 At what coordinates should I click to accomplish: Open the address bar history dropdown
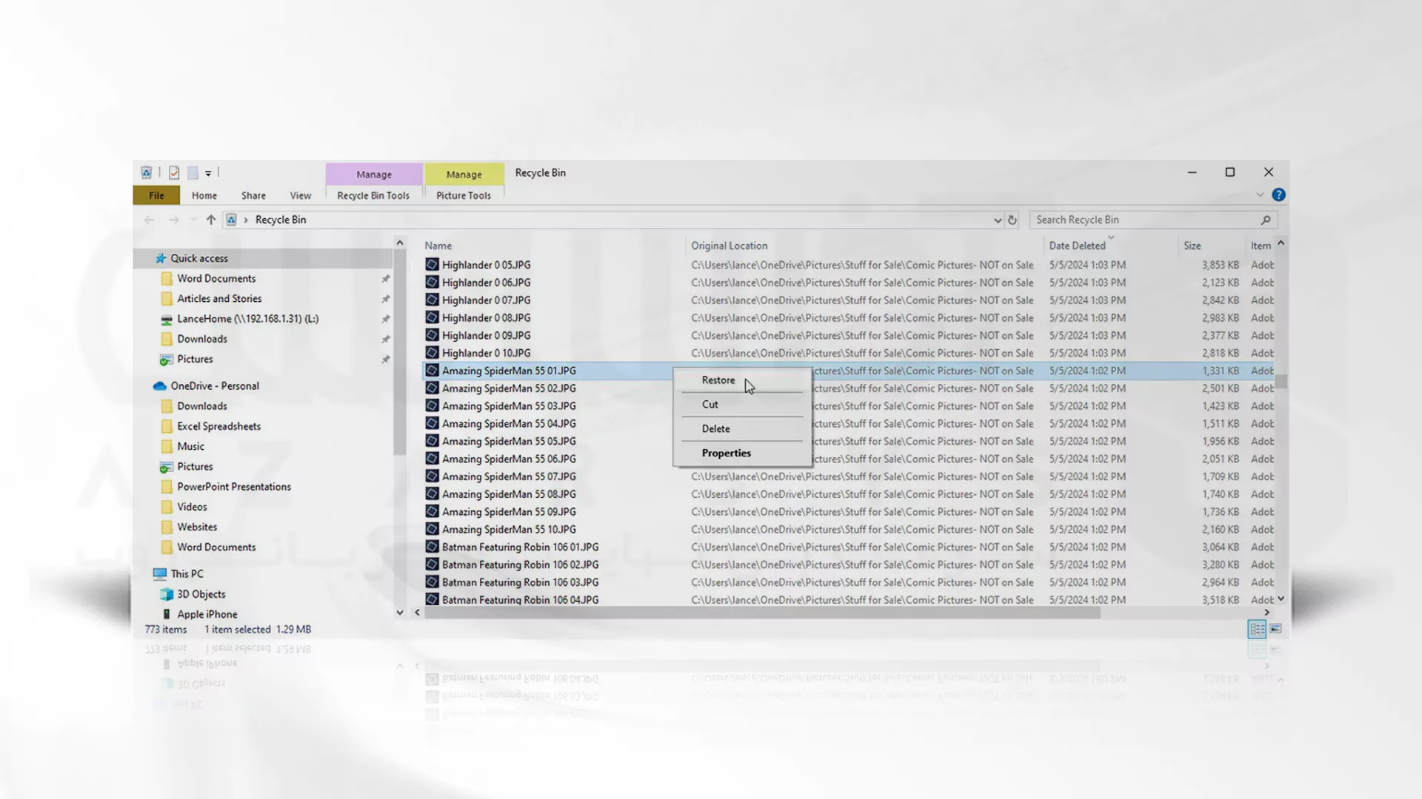997,220
